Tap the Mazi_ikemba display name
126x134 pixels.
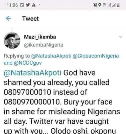click(40, 37)
